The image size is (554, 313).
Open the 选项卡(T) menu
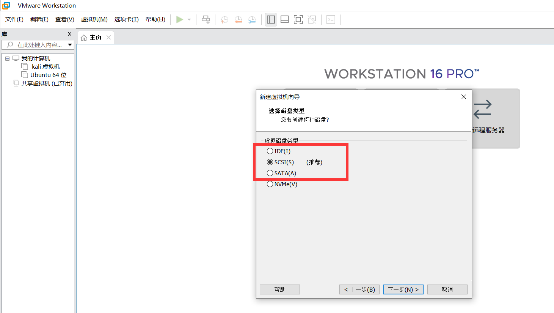[x=127, y=19]
